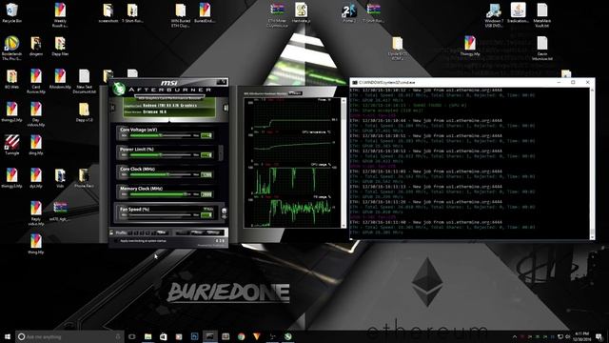The width and height of the screenshot is (609, 343).
Task: Open the Windows Start menu
Action: (8, 336)
